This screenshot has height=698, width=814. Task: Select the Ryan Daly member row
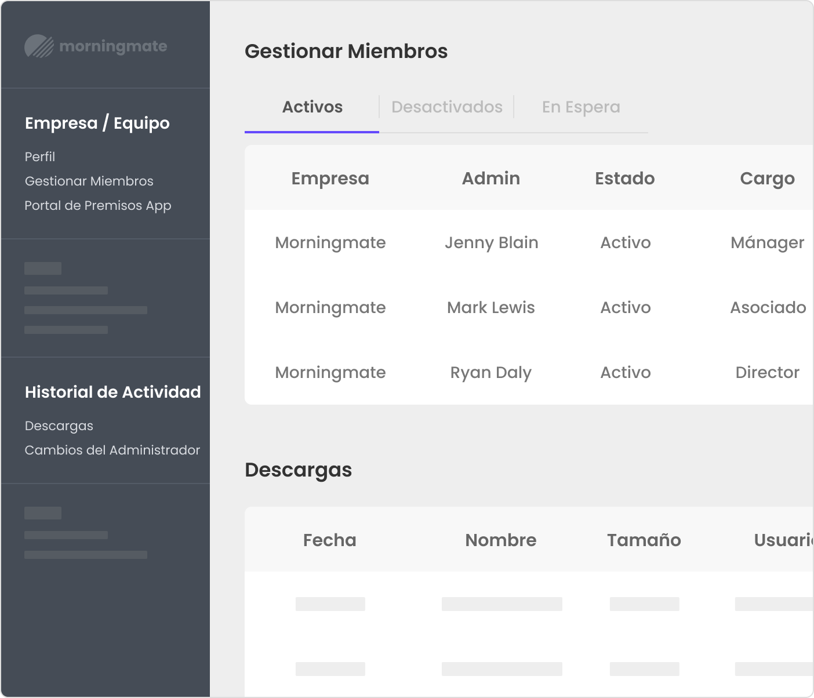(490, 372)
